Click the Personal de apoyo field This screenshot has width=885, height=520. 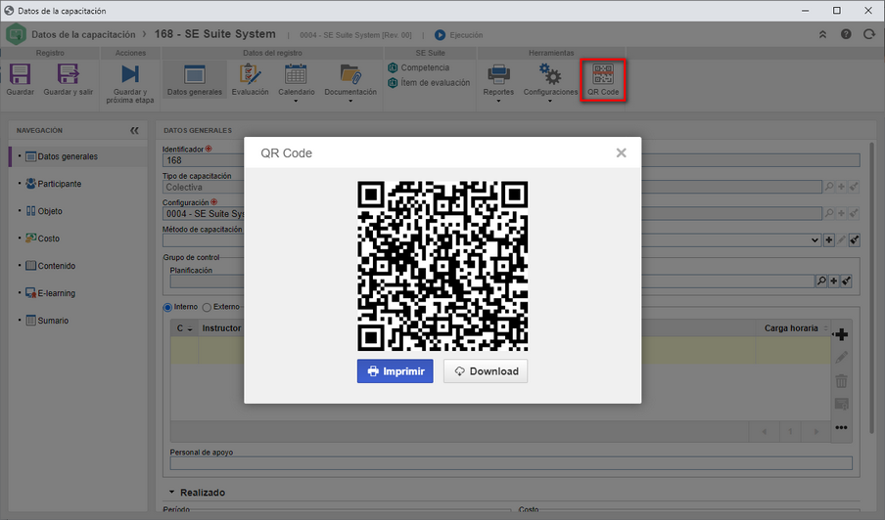click(511, 463)
